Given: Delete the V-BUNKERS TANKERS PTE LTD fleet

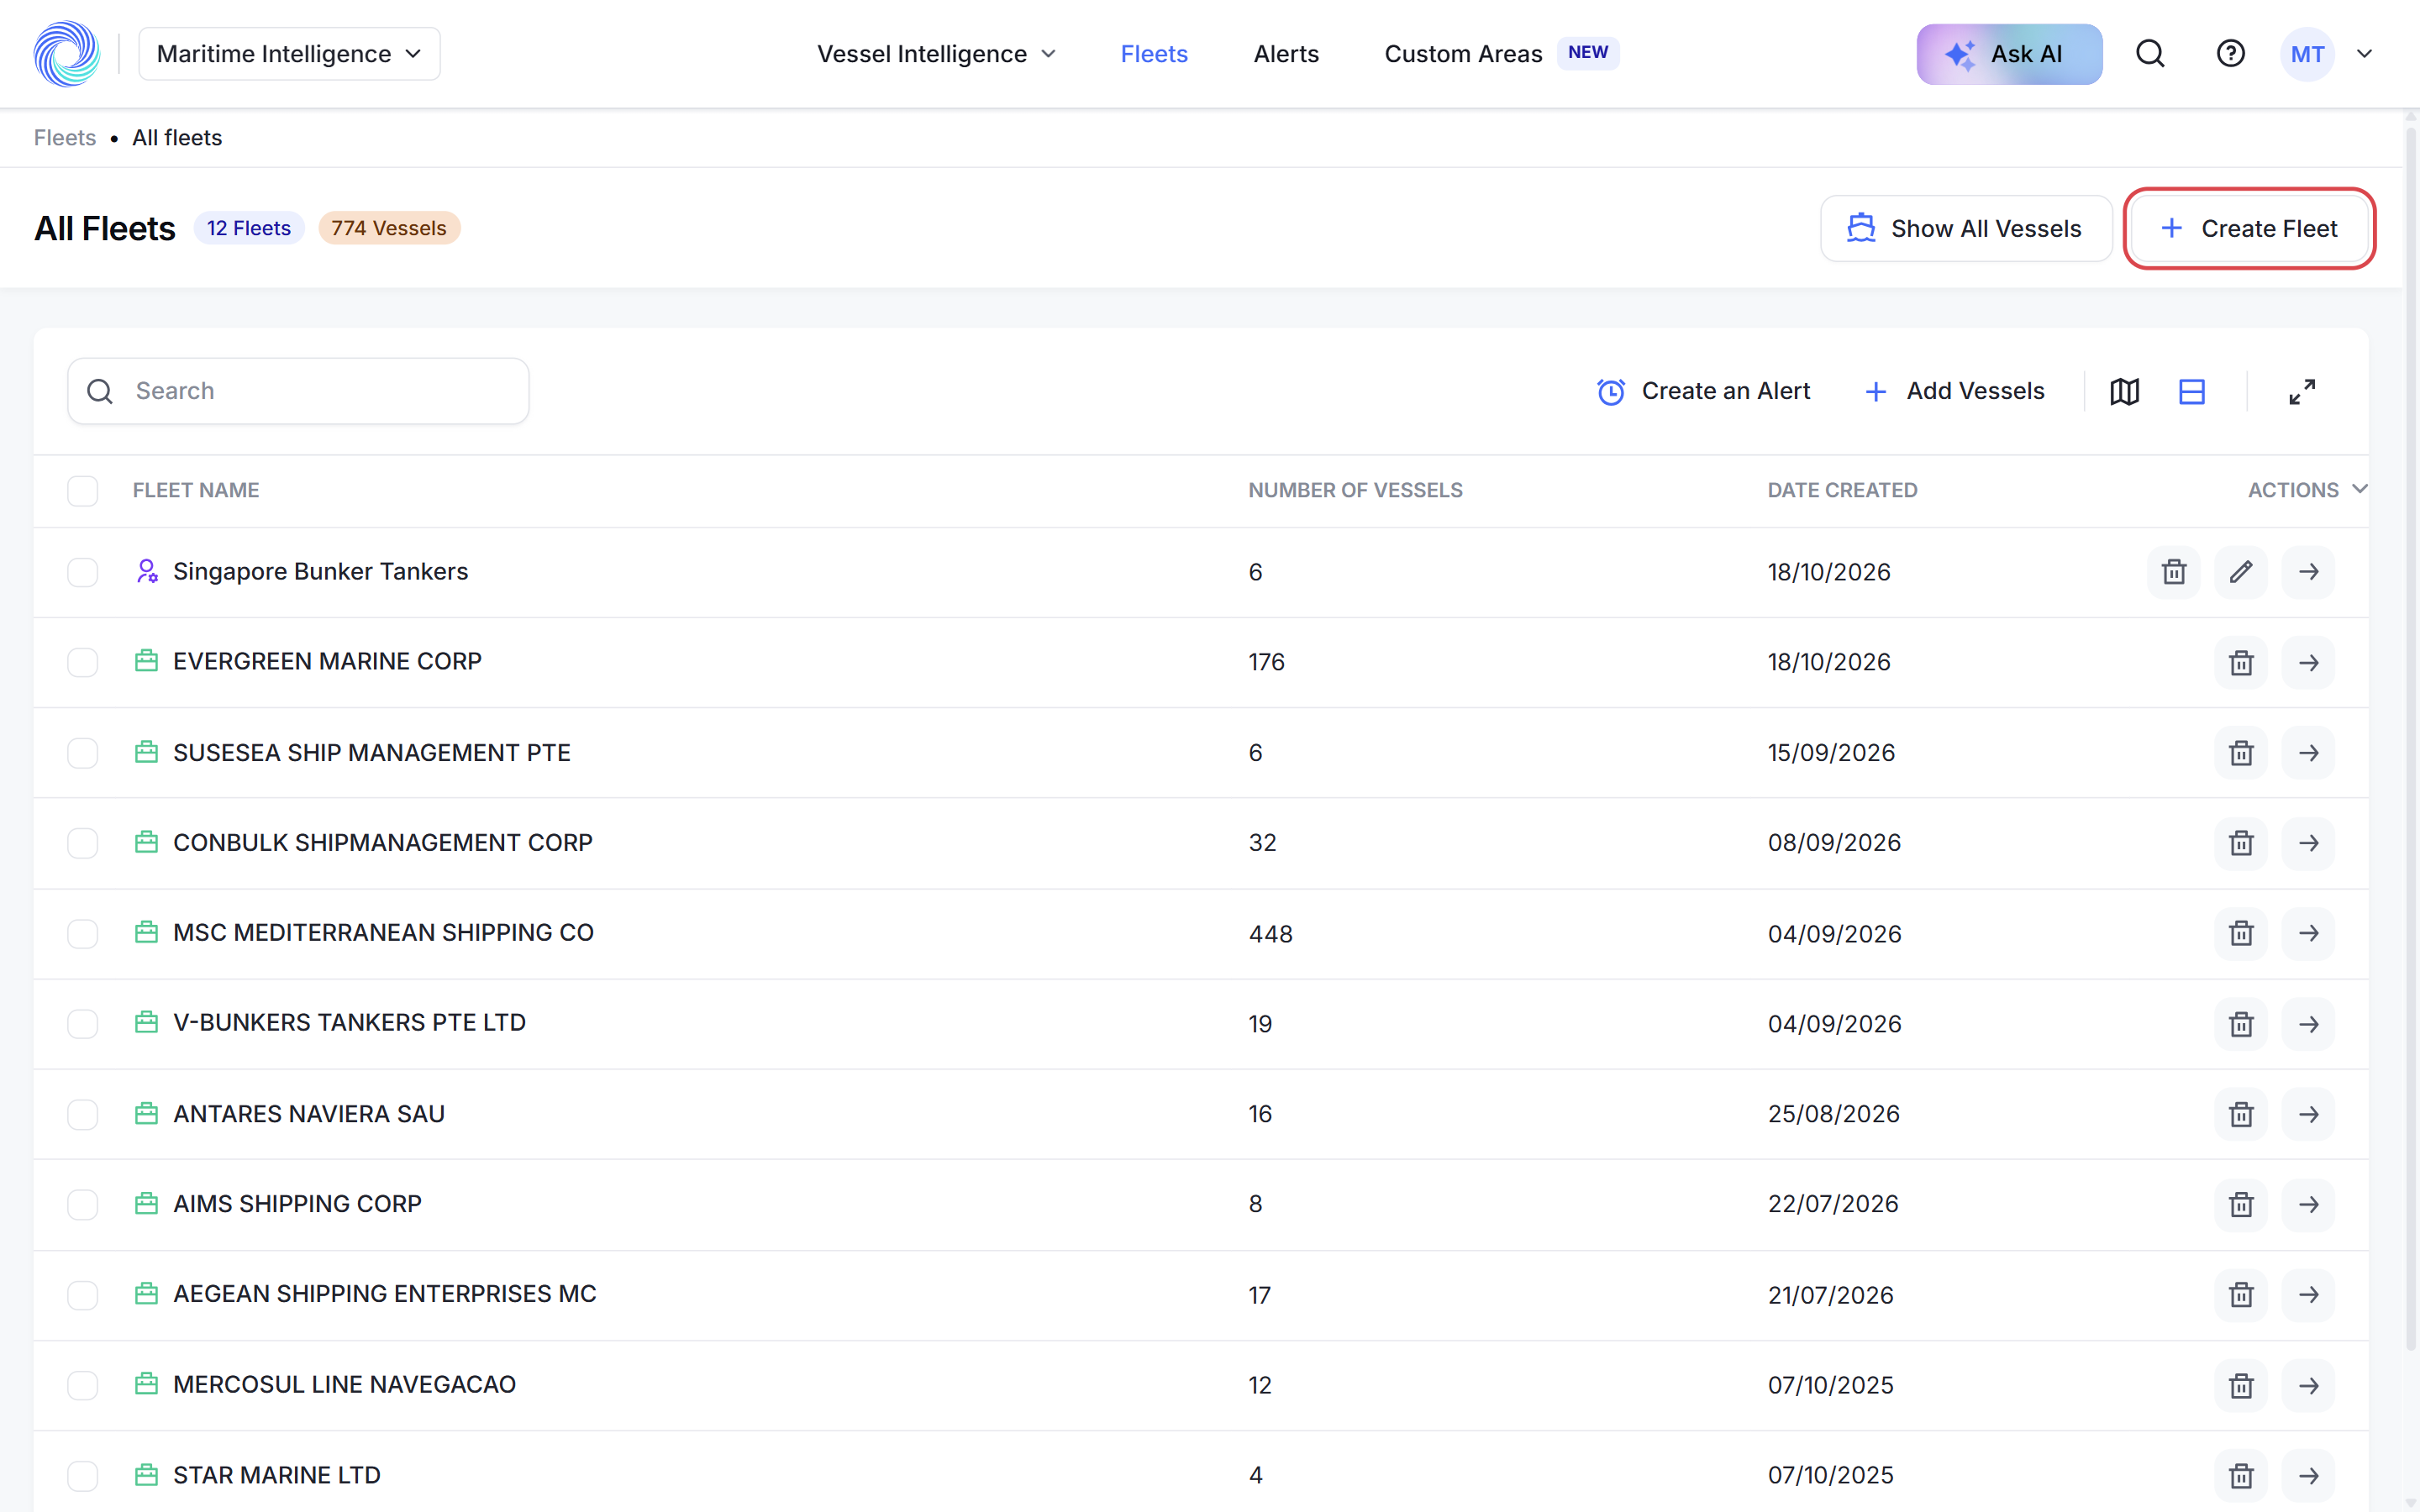Looking at the screenshot, I should click(x=2241, y=1024).
